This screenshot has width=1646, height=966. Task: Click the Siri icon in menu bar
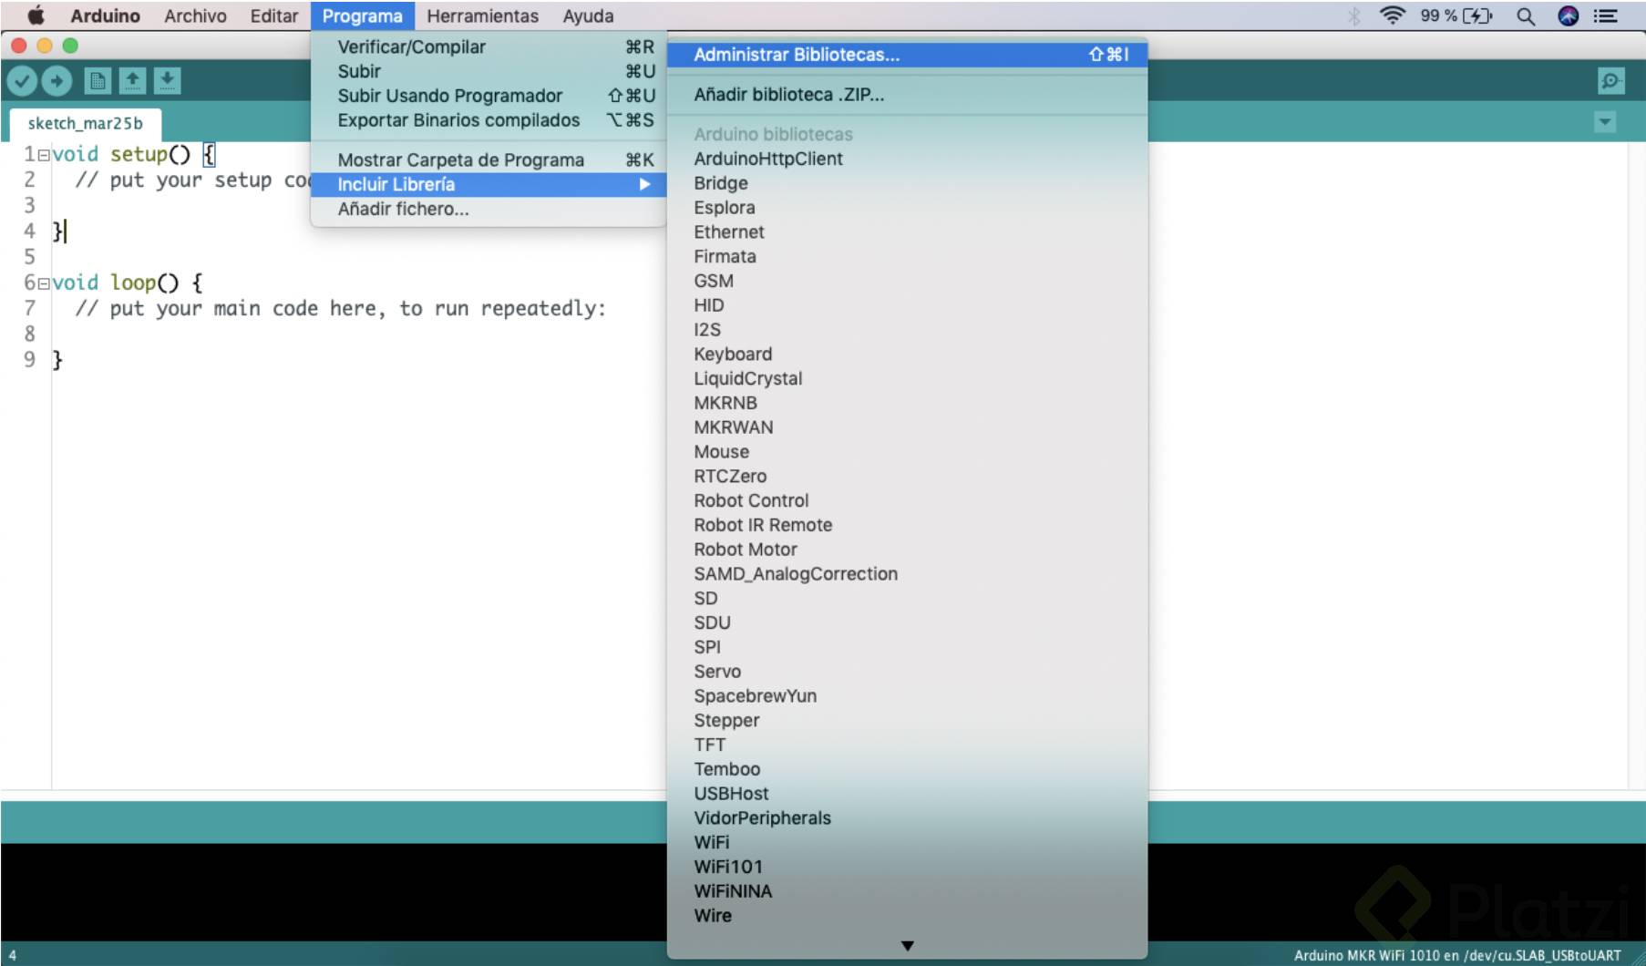coord(1568,15)
